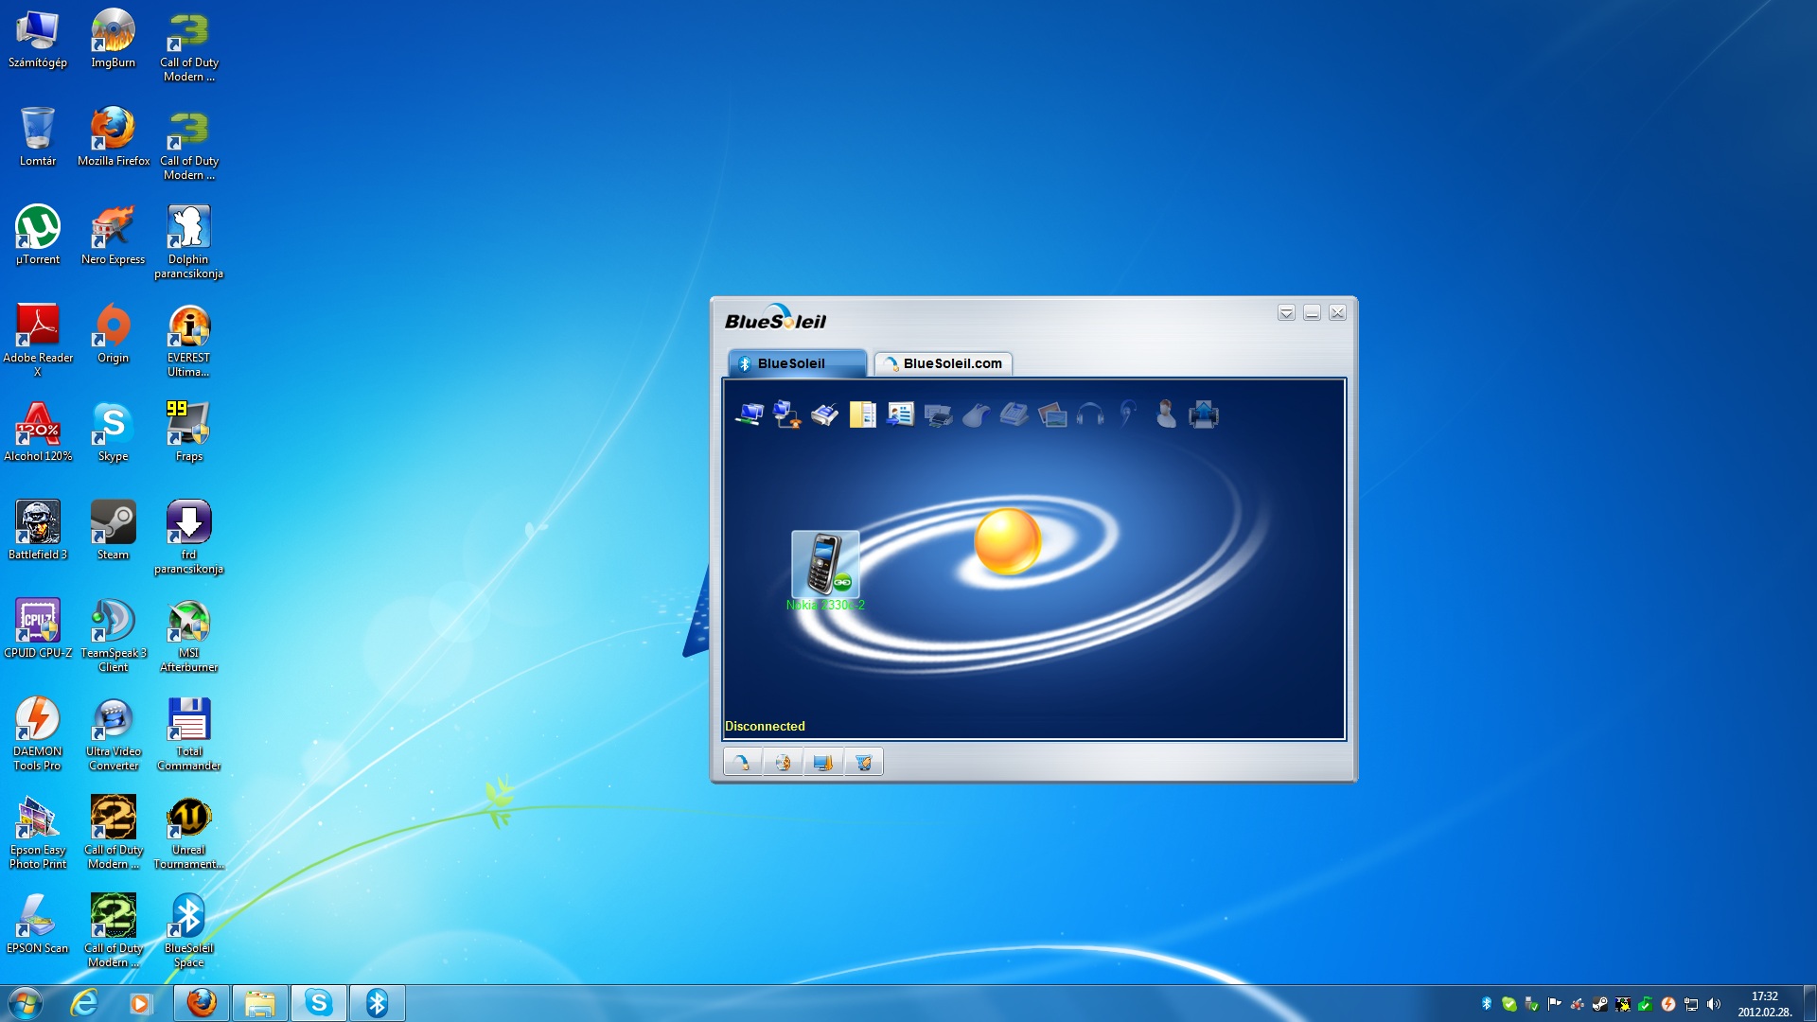This screenshot has width=1817, height=1022.
Task: Launch Internet Explorer from the taskbar
Action: click(84, 1003)
